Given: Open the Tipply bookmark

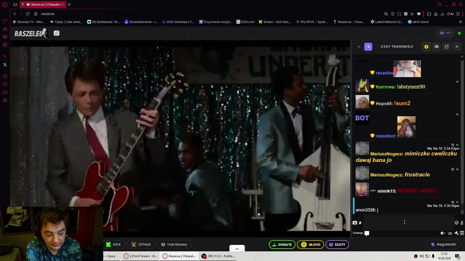Looking at the screenshot, I should click(x=66, y=22).
